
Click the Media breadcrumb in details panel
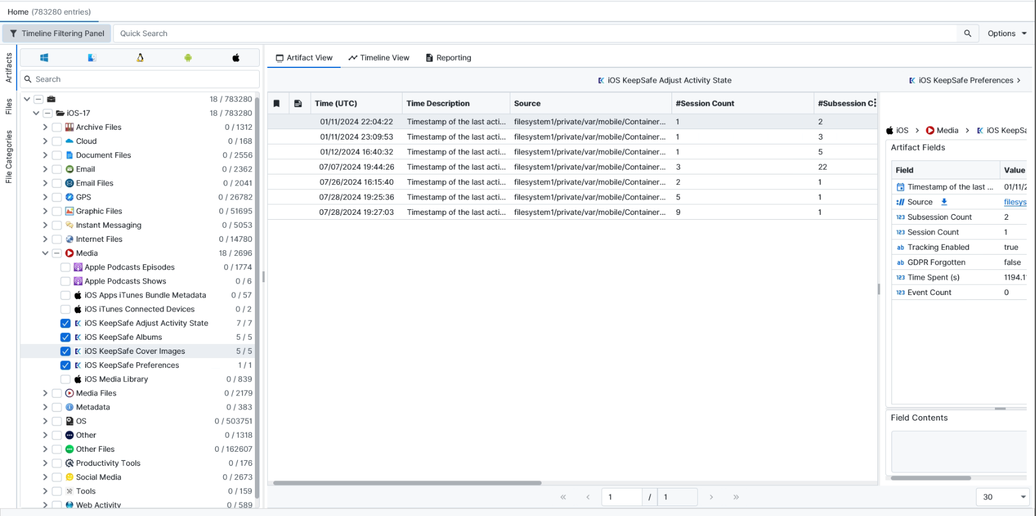pyautogui.click(x=942, y=130)
